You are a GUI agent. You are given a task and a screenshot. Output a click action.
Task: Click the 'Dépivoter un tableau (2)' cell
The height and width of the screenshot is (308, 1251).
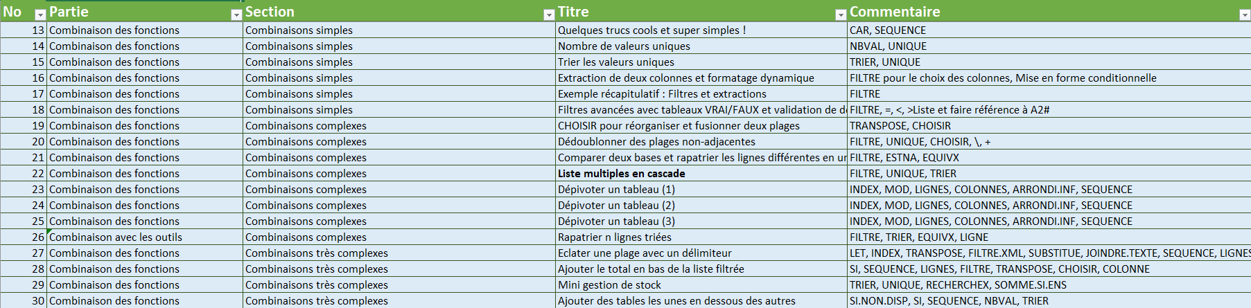701,205
